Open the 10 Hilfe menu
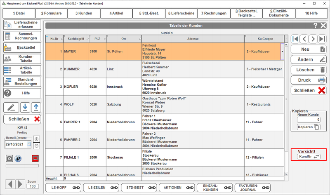 pyautogui.click(x=311, y=13)
